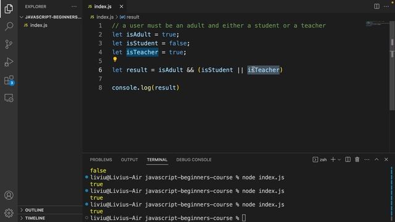Viewport: 395px width, 222px height.
Task: Collapse the JAVASCRIPT-BEGINNERS folder section
Action: click(51, 17)
